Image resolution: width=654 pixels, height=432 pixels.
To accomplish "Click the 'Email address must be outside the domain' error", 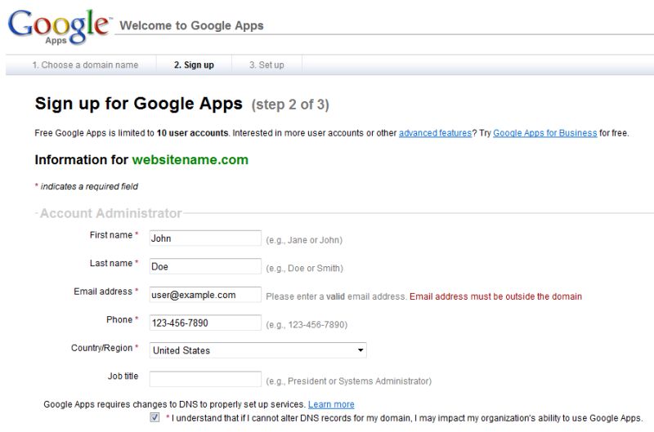I will (495, 296).
